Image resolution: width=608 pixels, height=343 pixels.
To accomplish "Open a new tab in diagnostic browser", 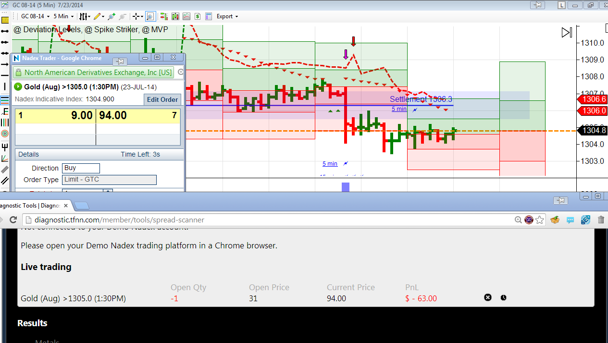I will [82, 206].
